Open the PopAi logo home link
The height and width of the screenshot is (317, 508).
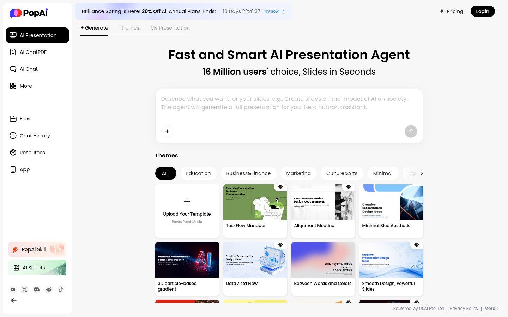[x=29, y=13]
